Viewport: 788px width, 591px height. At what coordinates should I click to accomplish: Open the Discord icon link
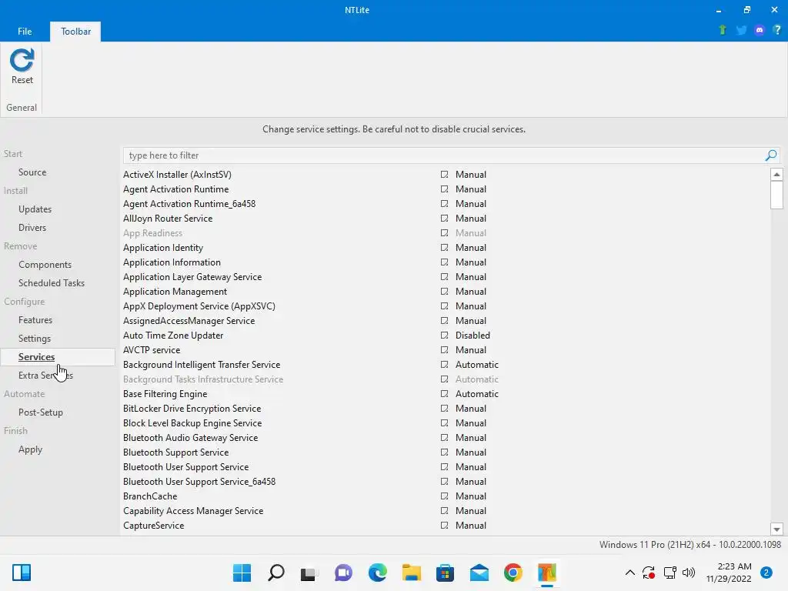click(x=760, y=30)
